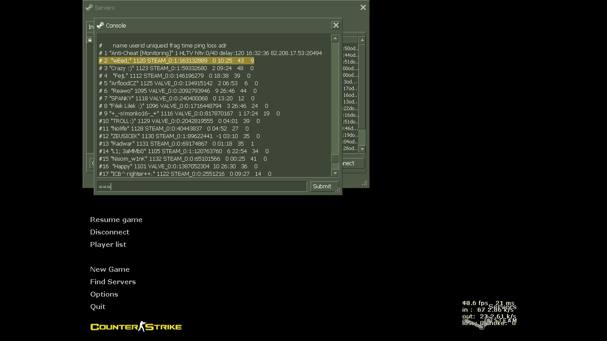Click the Servers window resize grip

[x=364, y=183]
